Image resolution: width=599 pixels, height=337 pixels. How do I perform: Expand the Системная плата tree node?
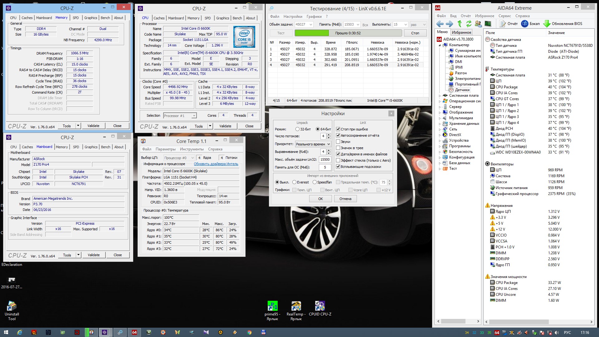pyautogui.click(x=440, y=96)
